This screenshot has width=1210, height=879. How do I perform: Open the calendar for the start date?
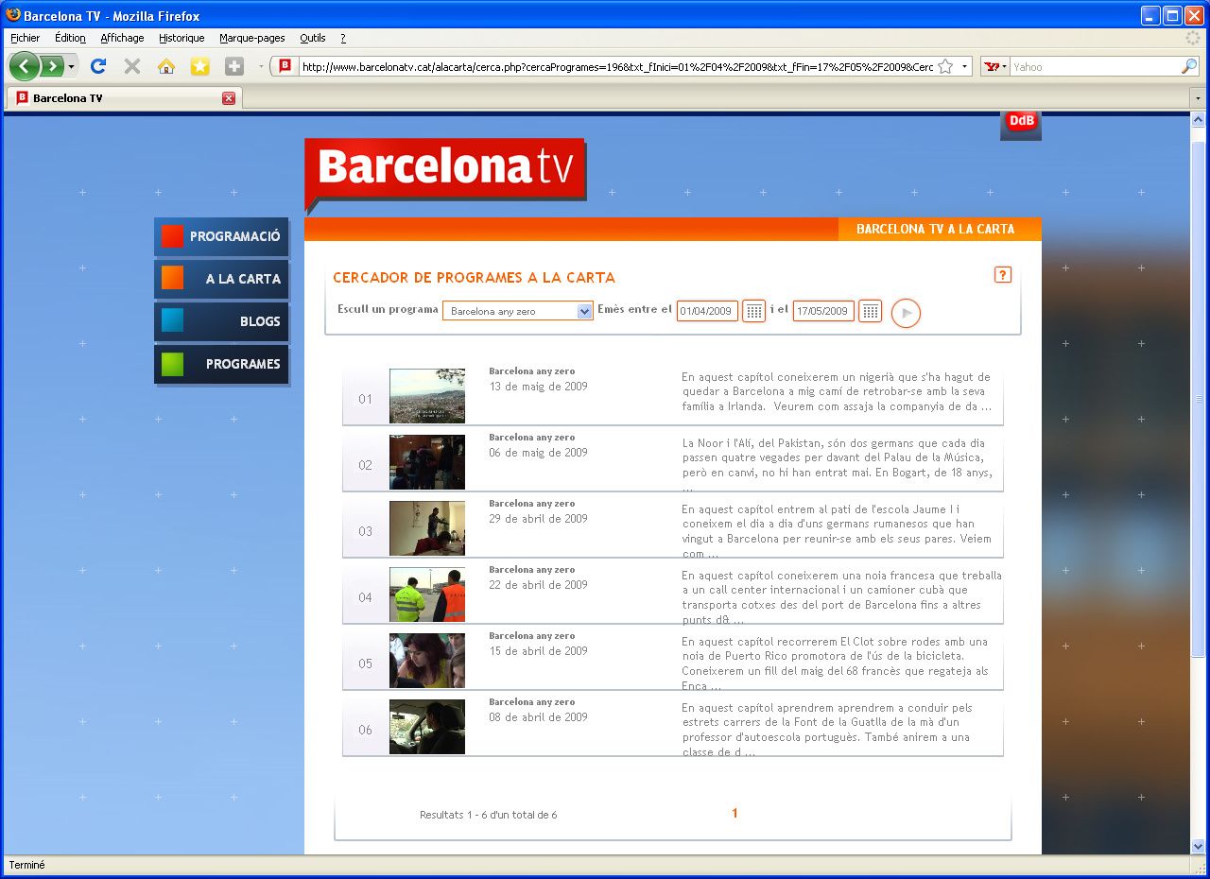[x=753, y=311]
